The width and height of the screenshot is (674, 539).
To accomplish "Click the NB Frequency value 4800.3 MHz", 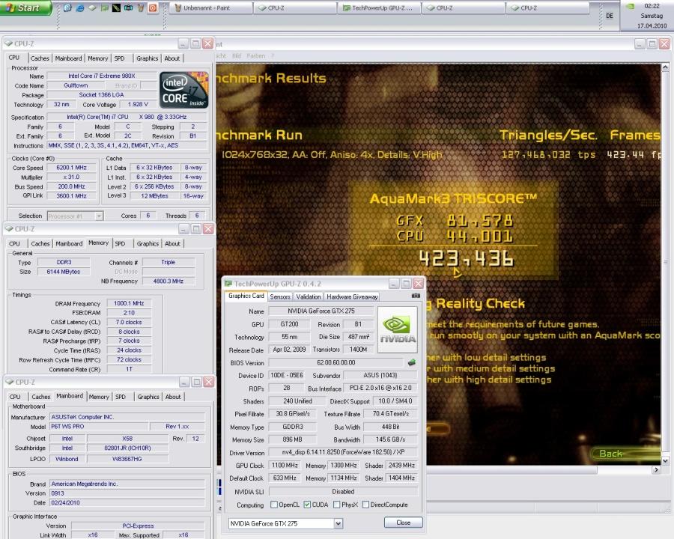I will tap(168, 281).
